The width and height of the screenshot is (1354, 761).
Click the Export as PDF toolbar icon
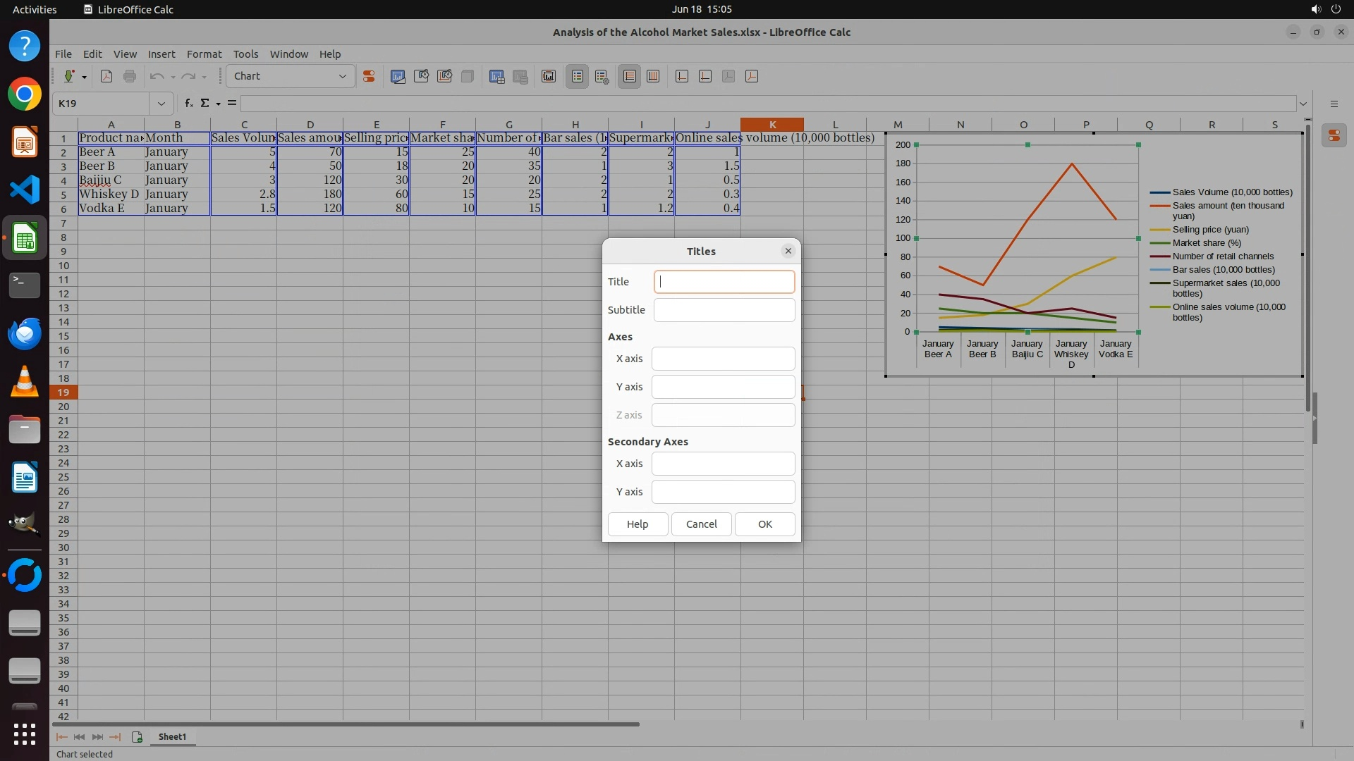click(x=106, y=76)
